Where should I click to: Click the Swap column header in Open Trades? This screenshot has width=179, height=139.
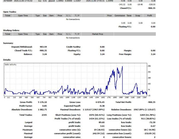click(138, 15)
